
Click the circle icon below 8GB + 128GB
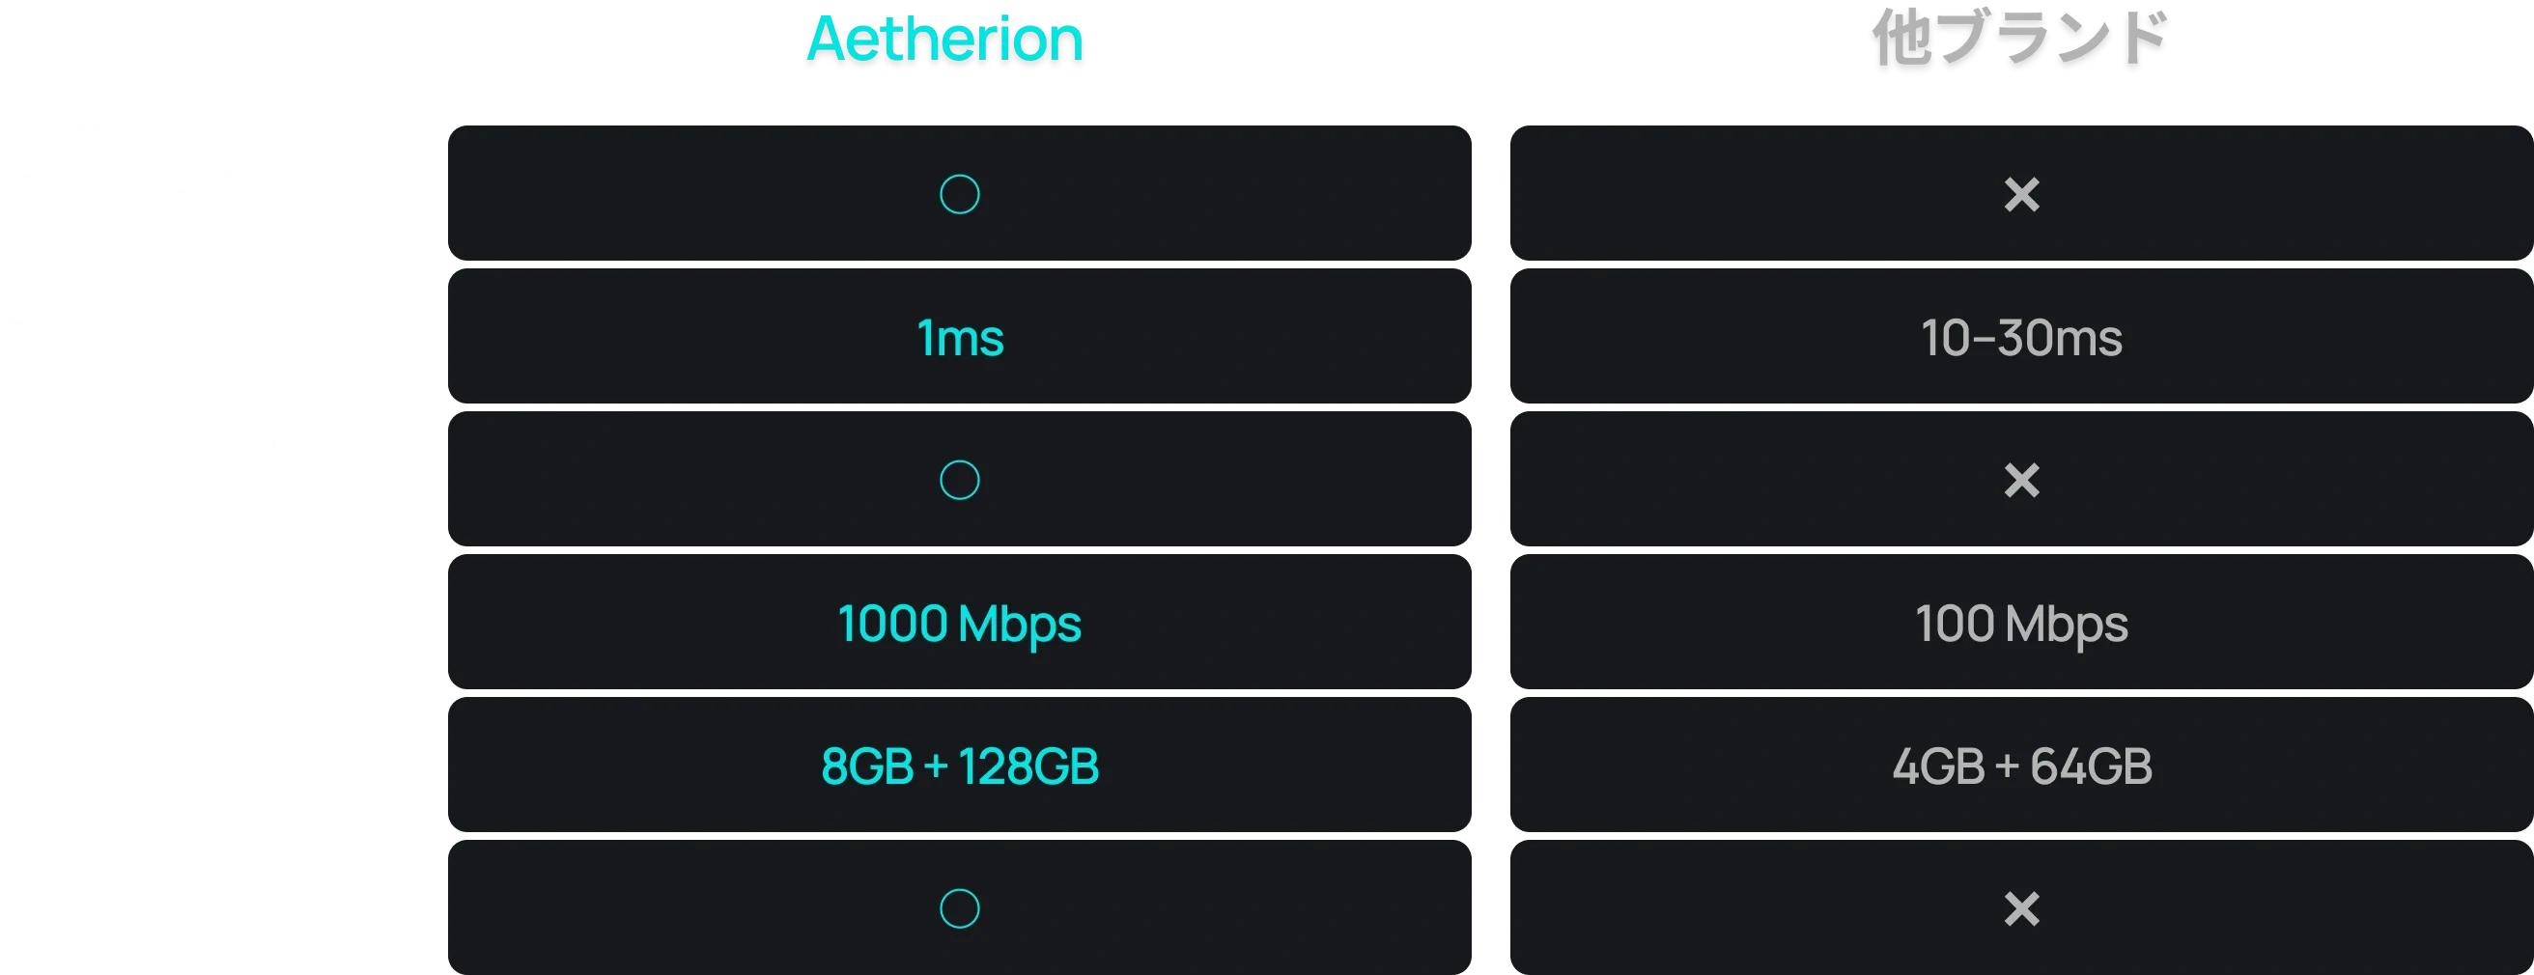(x=959, y=908)
